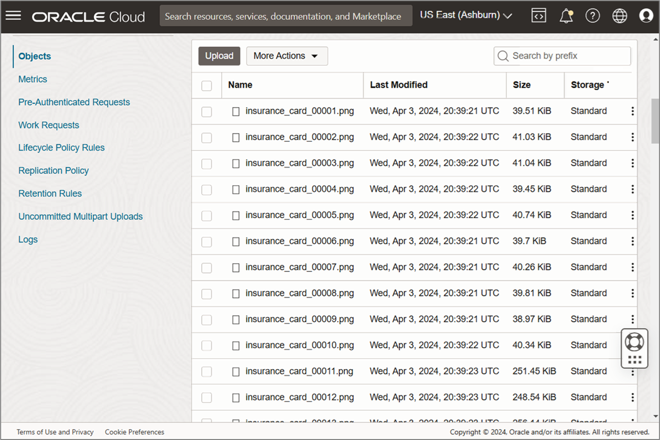Open the notifications bell
660x440 pixels.
(x=566, y=16)
